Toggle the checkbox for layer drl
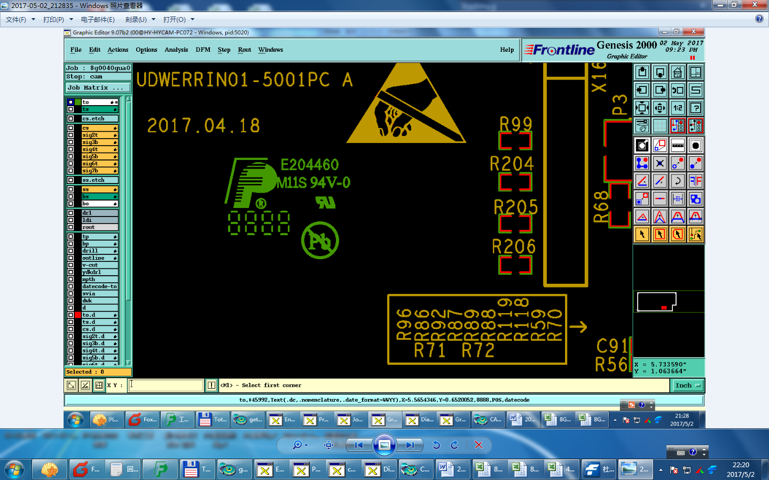This screenshot has width=769, height=480. tap(70, 213)
